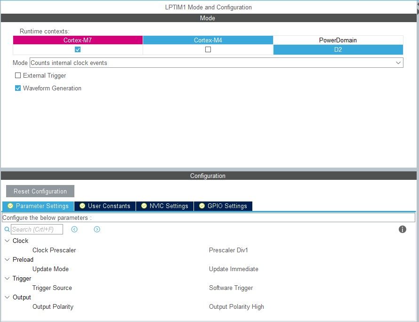419x322 pixels.
Task: Collapse the Output parameter group
Action: (7, 297)
